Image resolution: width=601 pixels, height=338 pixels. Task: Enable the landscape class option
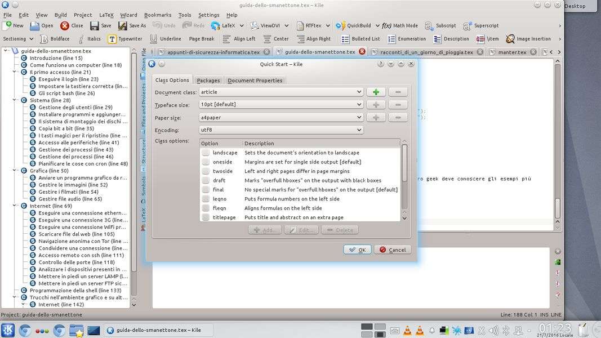coord(206,153)
